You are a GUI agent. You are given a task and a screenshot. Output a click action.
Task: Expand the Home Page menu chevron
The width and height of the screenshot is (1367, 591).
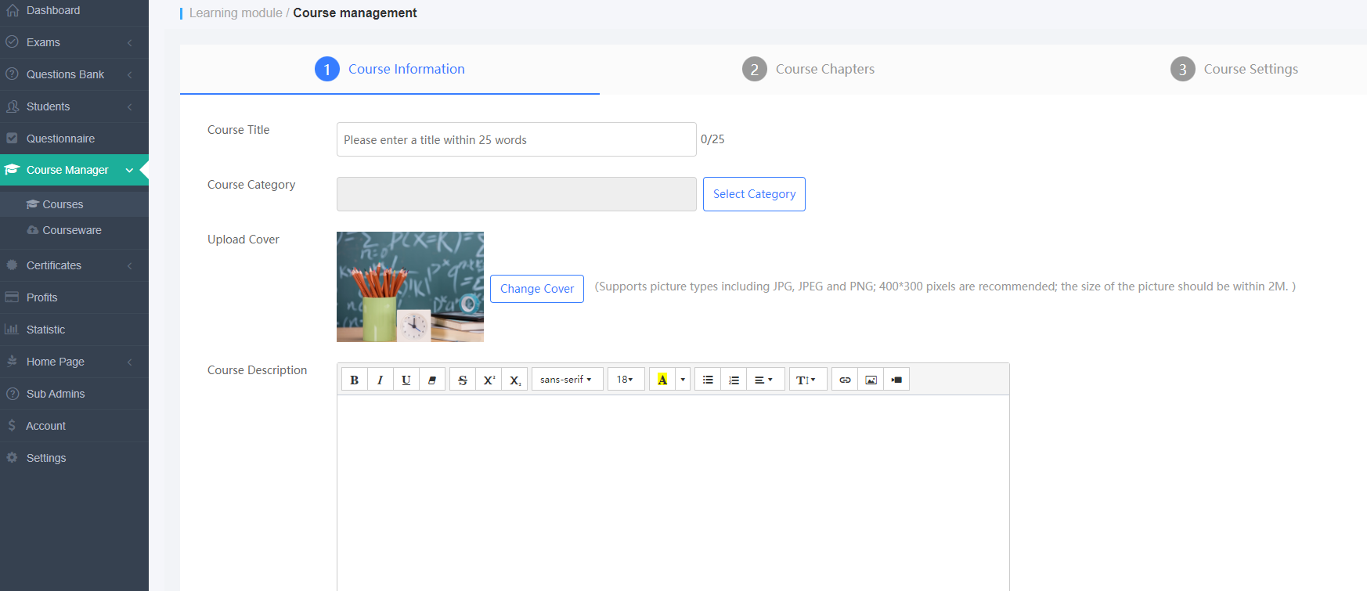click(x=130, y=362)
